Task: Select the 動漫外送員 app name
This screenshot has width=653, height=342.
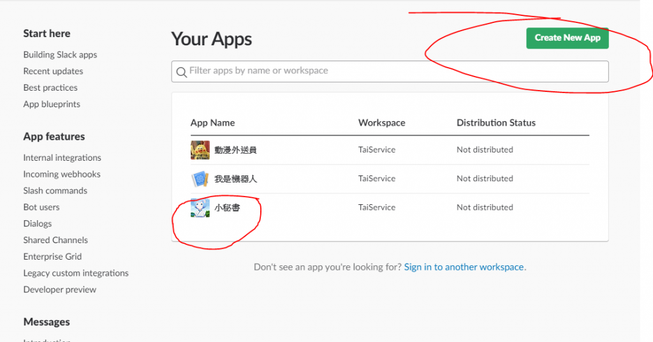Action: pos(235,150)
